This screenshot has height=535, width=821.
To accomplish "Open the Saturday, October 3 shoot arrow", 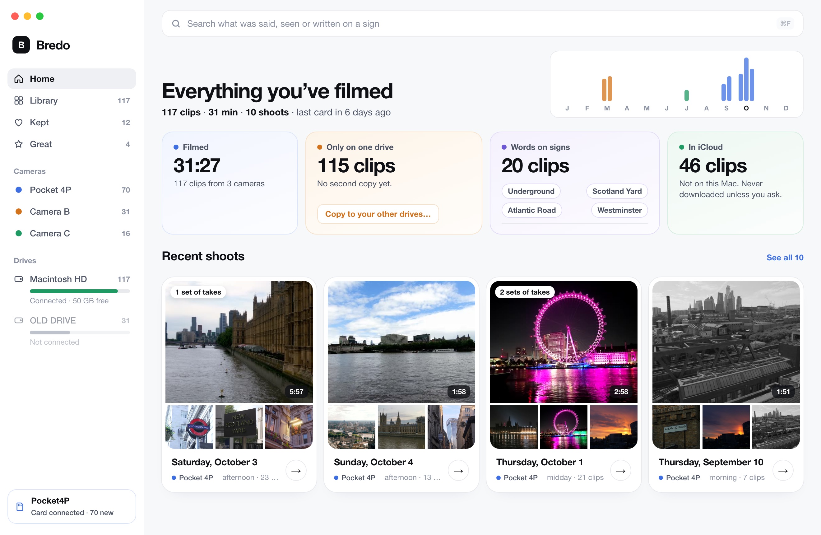I will tap(296, 471).
